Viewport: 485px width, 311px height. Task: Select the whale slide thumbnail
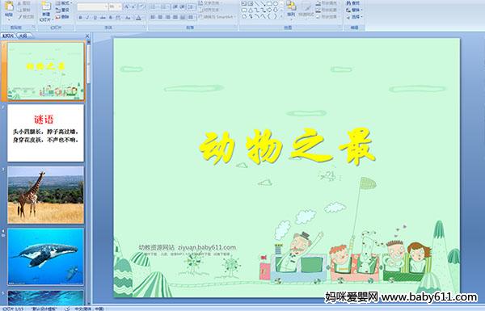pyautogui.click(x=45, y=257)
